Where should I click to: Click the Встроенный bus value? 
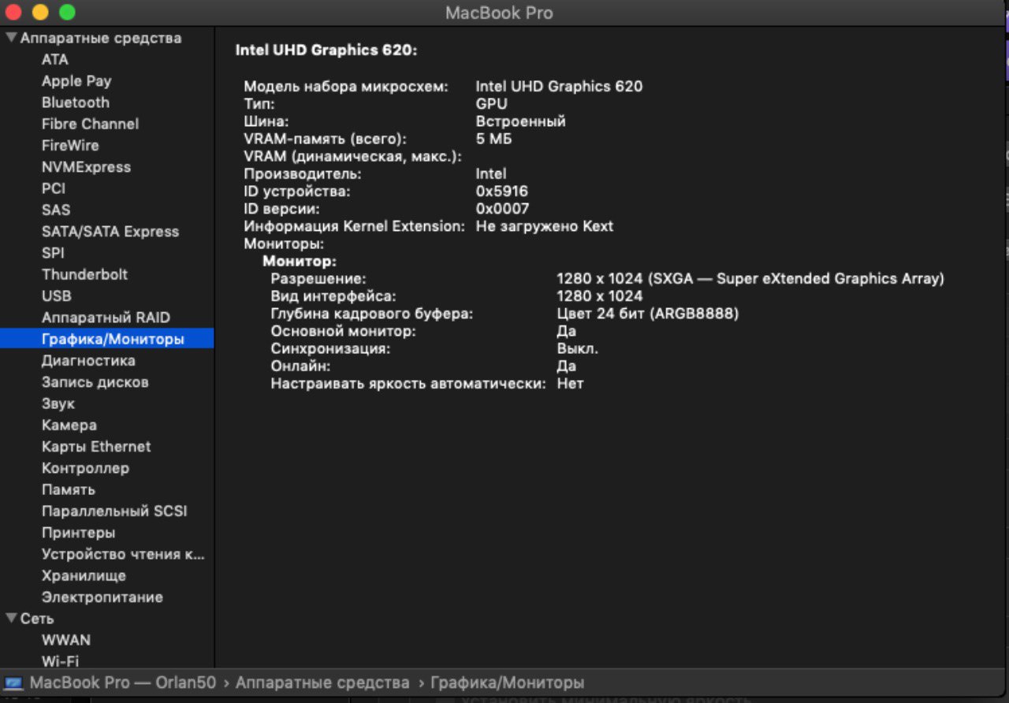(x=521, y=121)
